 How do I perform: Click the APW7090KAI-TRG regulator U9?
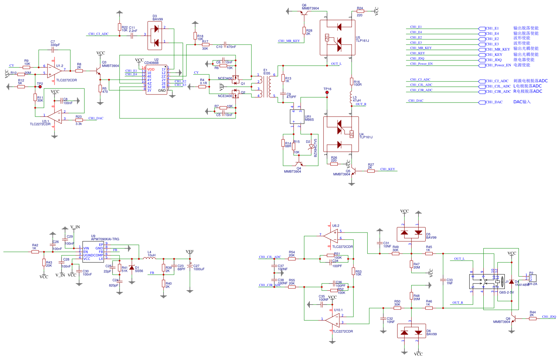point(93,251)
